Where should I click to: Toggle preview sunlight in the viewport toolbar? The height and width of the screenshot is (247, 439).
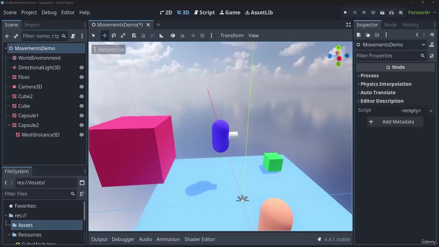[x=193, y=36]
